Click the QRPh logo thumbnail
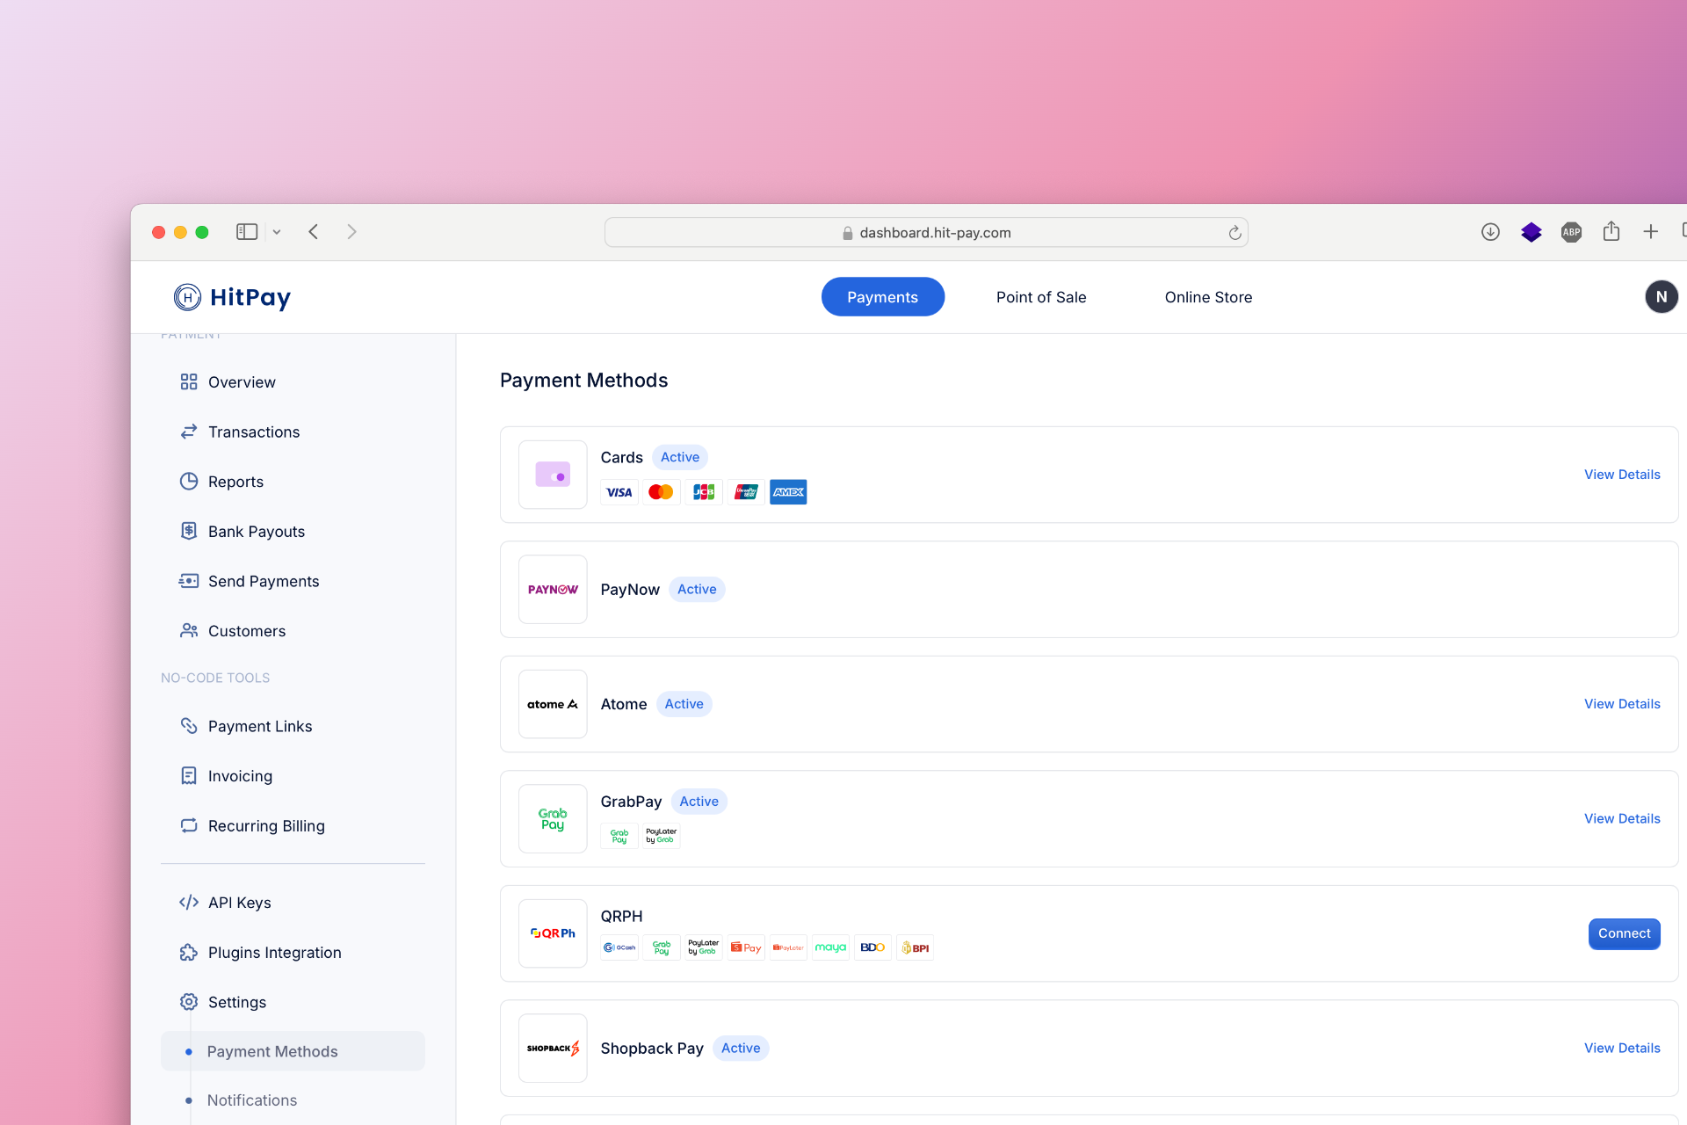 coord(553,933)
